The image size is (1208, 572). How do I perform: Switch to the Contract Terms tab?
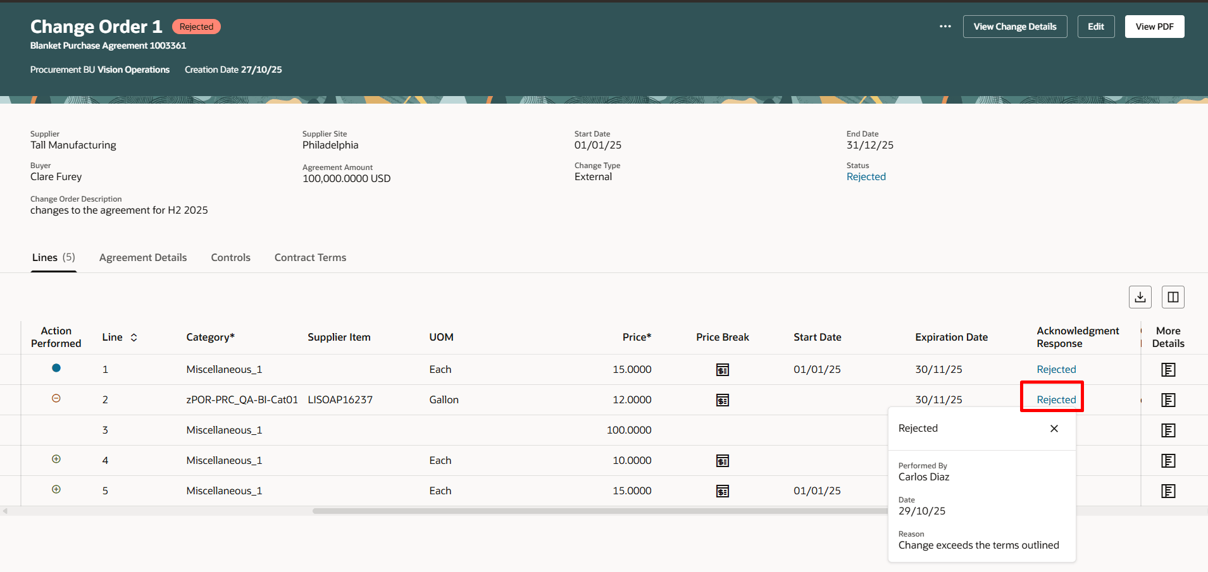(x=310, y=257)
